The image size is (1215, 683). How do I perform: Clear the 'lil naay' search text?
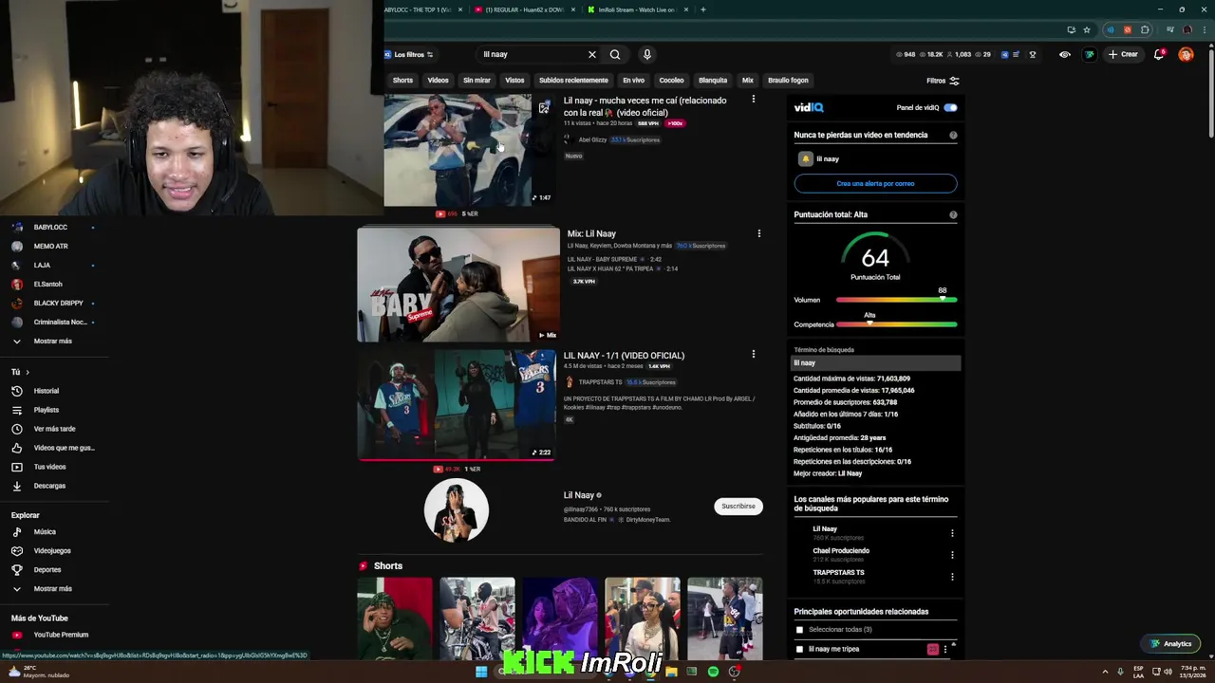pyautogui.click(x=592, y=54)
